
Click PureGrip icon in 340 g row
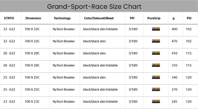pyautogui.click(x=156, y=77)
